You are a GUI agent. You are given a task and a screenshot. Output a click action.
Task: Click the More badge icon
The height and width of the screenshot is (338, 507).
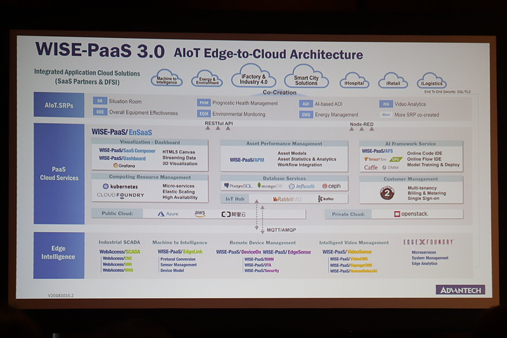pyautogui.click(x=386, y=115)
